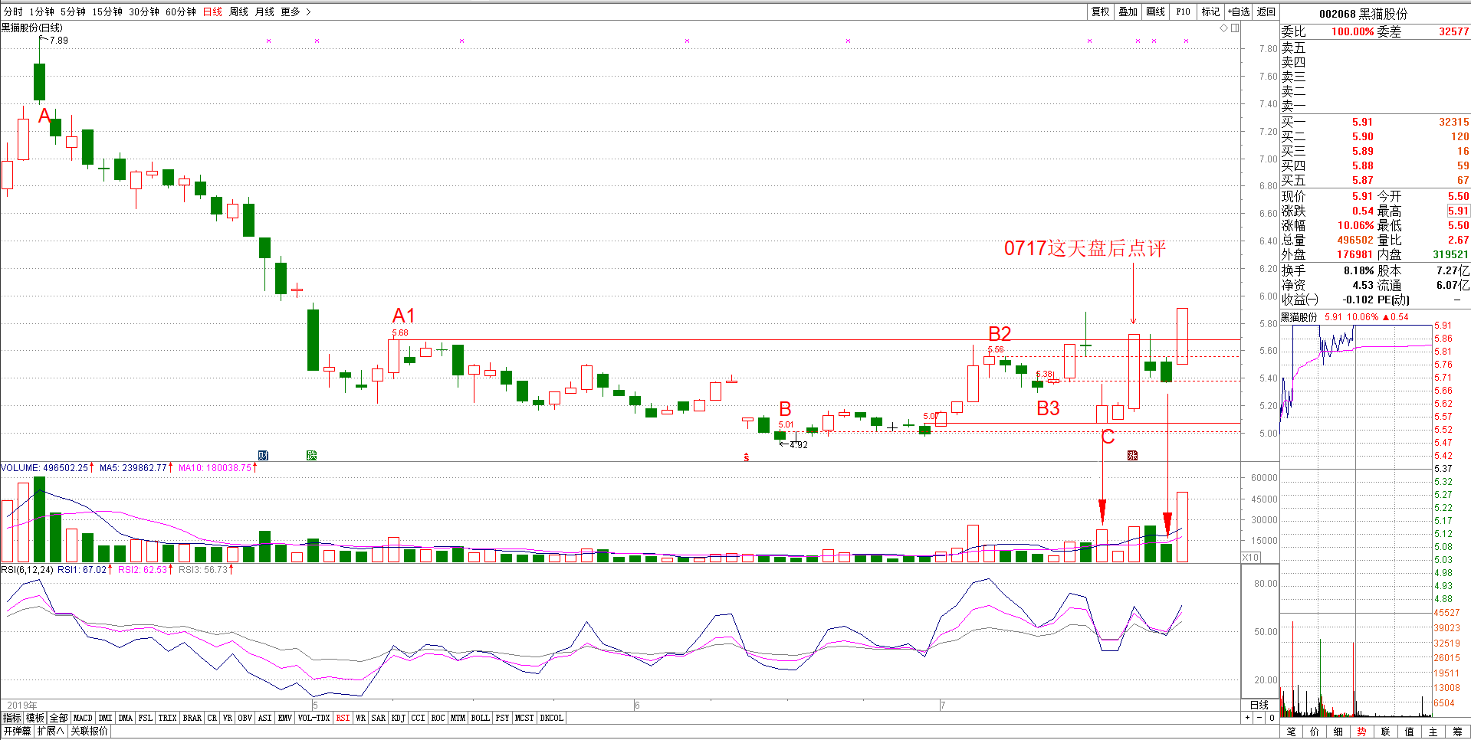The width and height of the screenshot is (1471, 740).
Task: Open the 细 detail tab
Action: pyautogui.click(x=1339, y=732)
